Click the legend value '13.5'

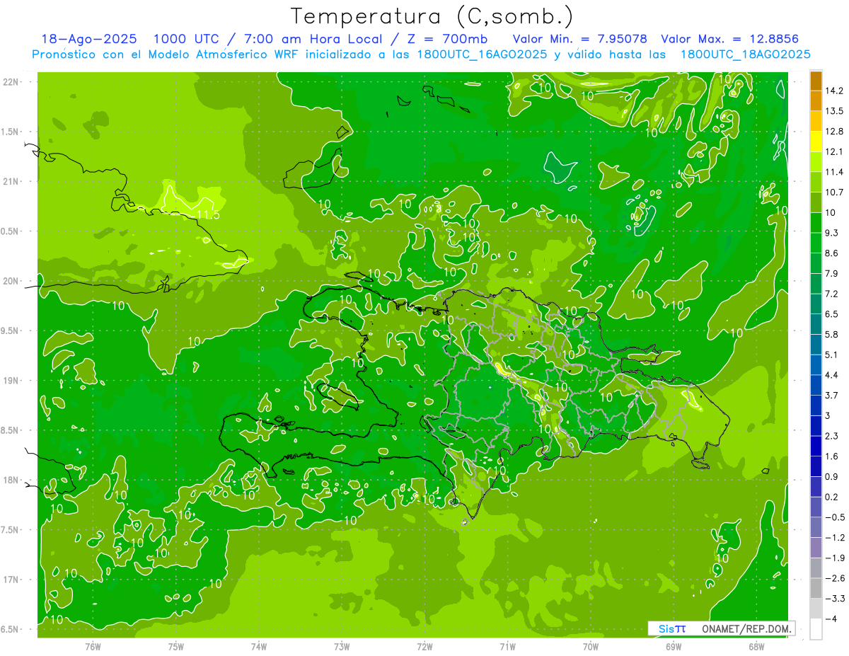[x=834, y=111]
